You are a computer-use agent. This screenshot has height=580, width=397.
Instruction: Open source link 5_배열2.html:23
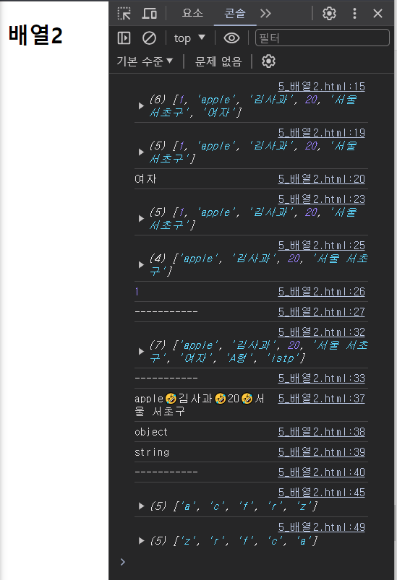coord(322,199)
